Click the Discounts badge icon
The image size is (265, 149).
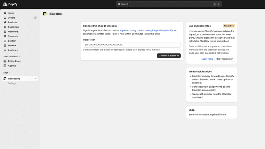point(5,36)
